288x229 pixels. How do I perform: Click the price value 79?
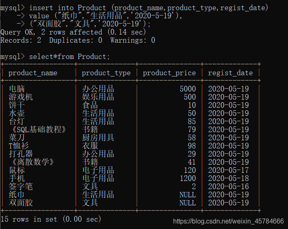[x=192, y=129]
